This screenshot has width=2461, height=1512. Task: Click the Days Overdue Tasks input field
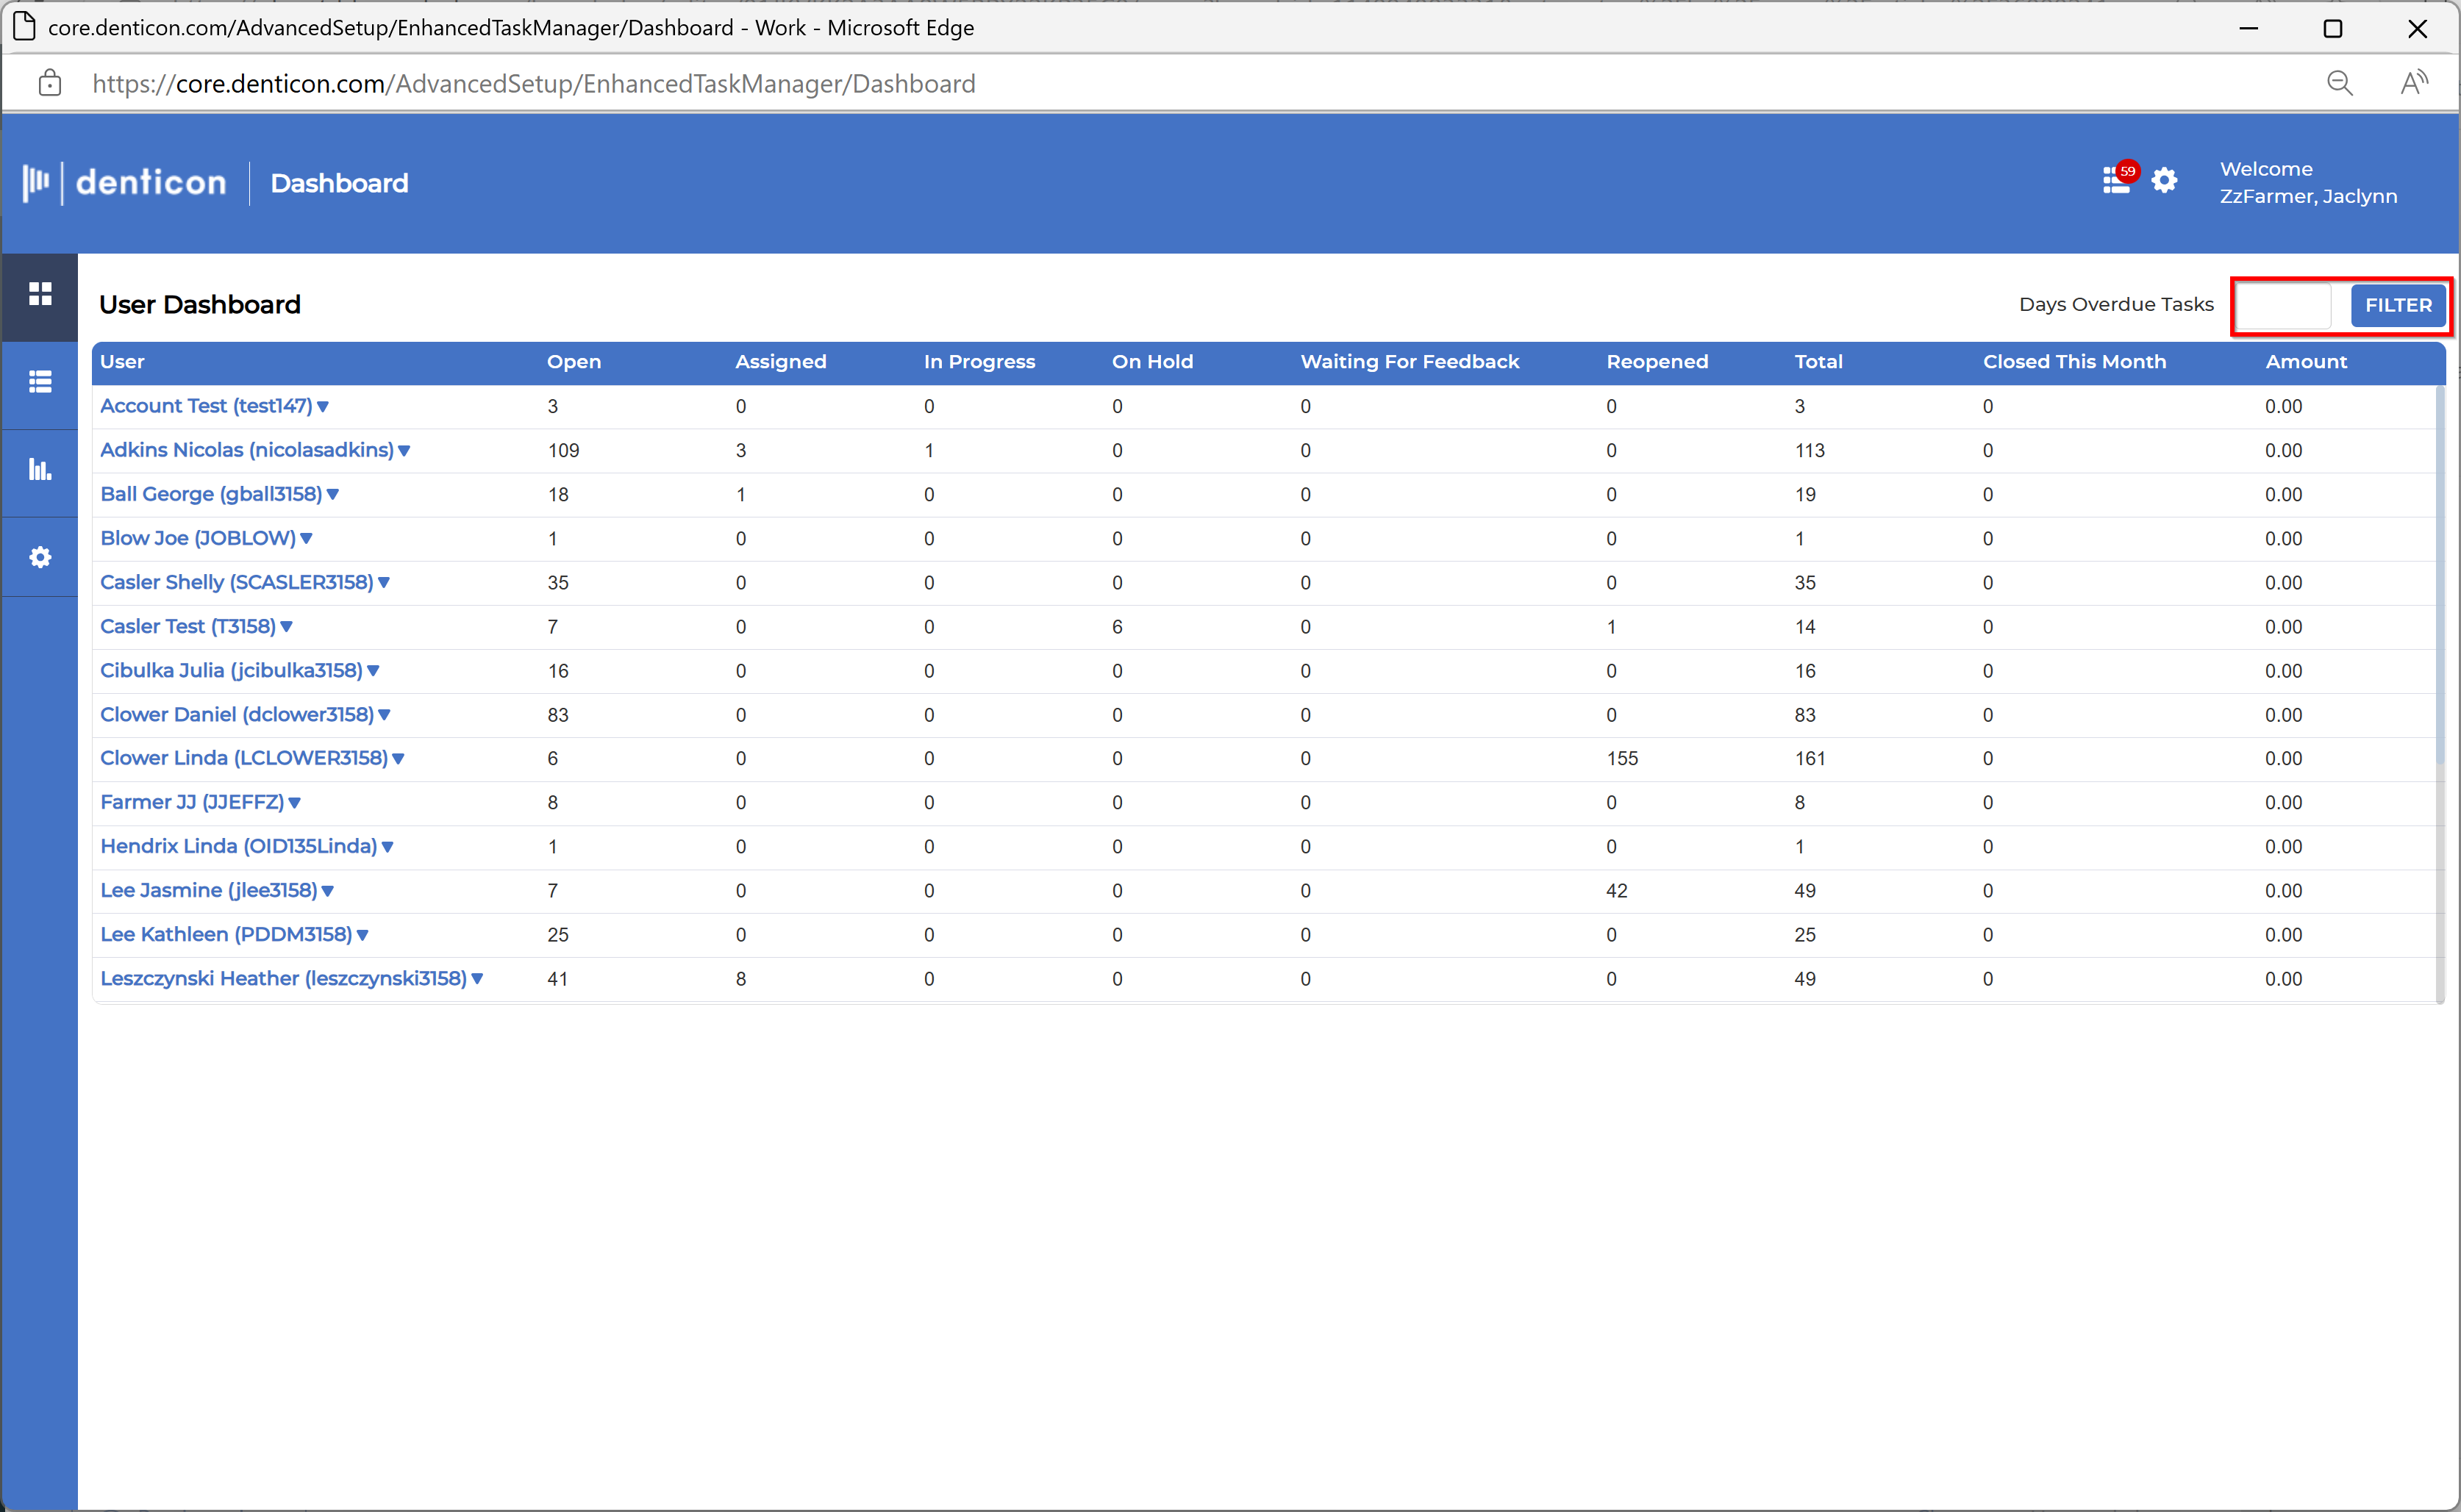(2283, 305)
